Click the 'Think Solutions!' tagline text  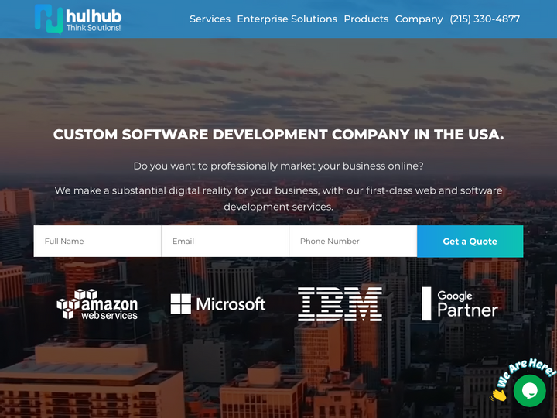tap(94, 28)
